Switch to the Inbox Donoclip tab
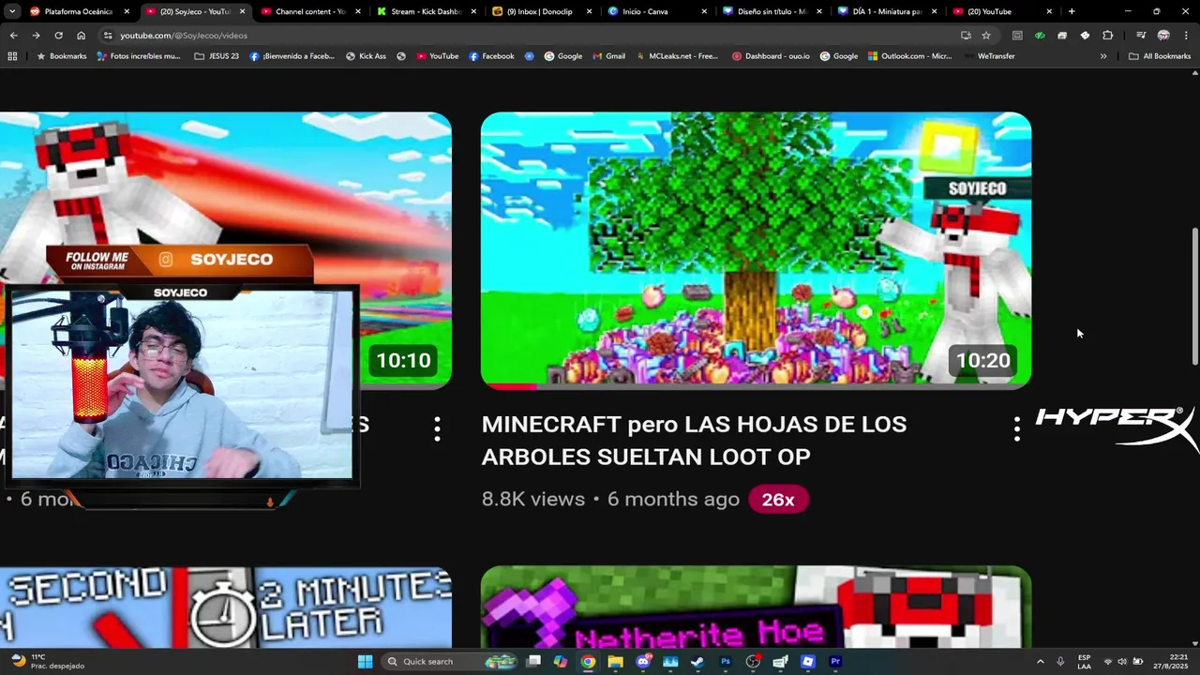The width and height of the screenshot is (1200, 675). click(542, 11)
